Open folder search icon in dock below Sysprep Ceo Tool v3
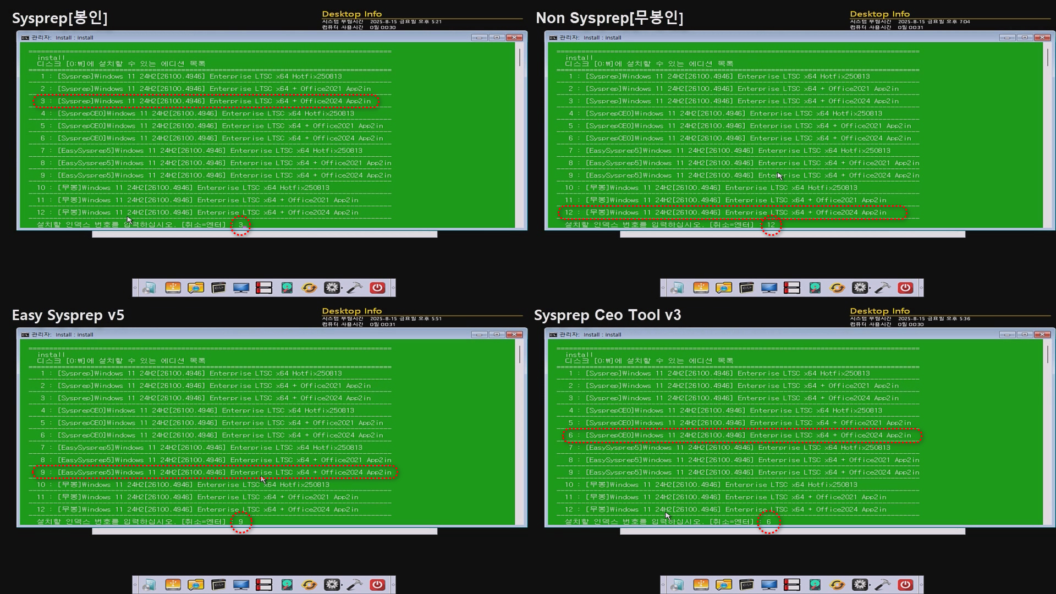1056x594 pixels. [724, 585]
